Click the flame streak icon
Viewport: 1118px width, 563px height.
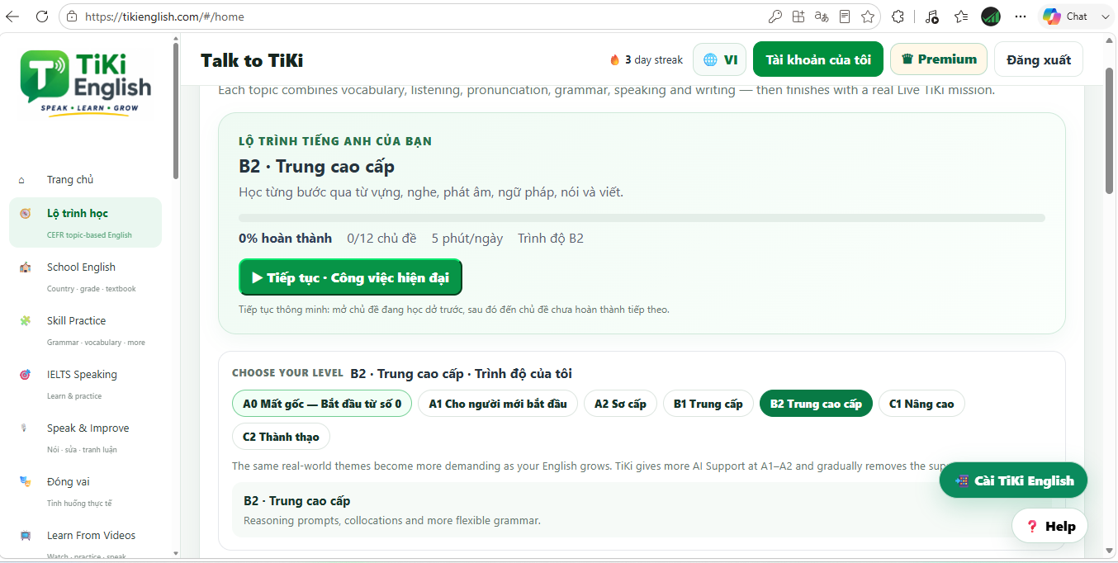614,59
